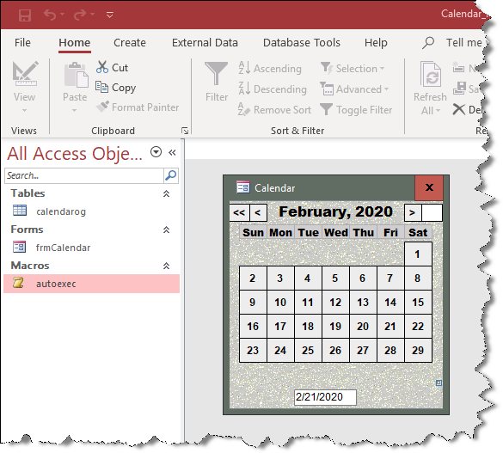503x453 pixels.
Task: Click the Save icon in the quick access toolbar
Action: pyautogui.click(x=25, y=15)
